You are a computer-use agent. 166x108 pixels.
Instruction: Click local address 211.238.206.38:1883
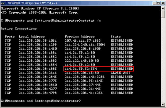pos(38,61)
